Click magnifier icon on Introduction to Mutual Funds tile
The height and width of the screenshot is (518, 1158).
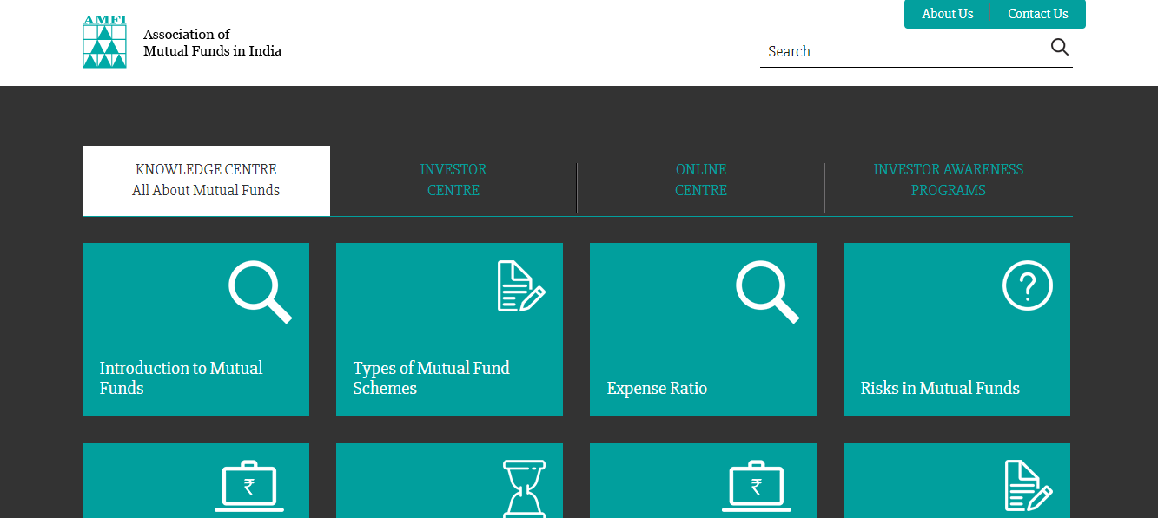point(259,292)
